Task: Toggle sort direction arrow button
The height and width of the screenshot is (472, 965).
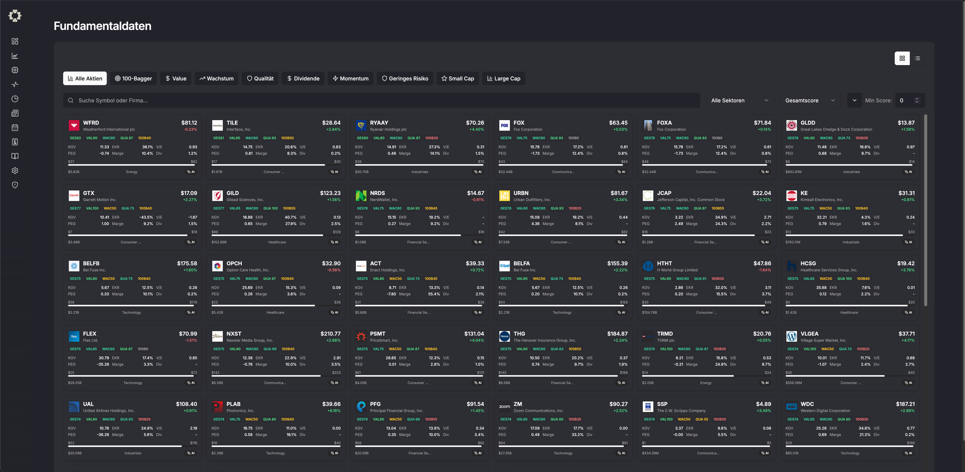Action: (x=854, y=100)
